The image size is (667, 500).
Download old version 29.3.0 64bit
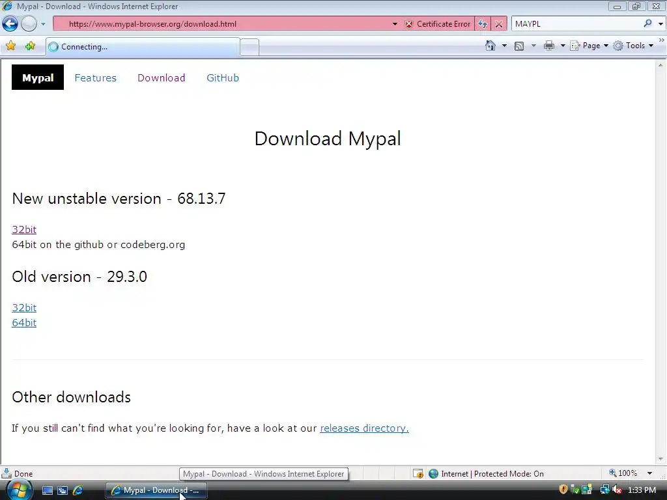pos(24,323)
